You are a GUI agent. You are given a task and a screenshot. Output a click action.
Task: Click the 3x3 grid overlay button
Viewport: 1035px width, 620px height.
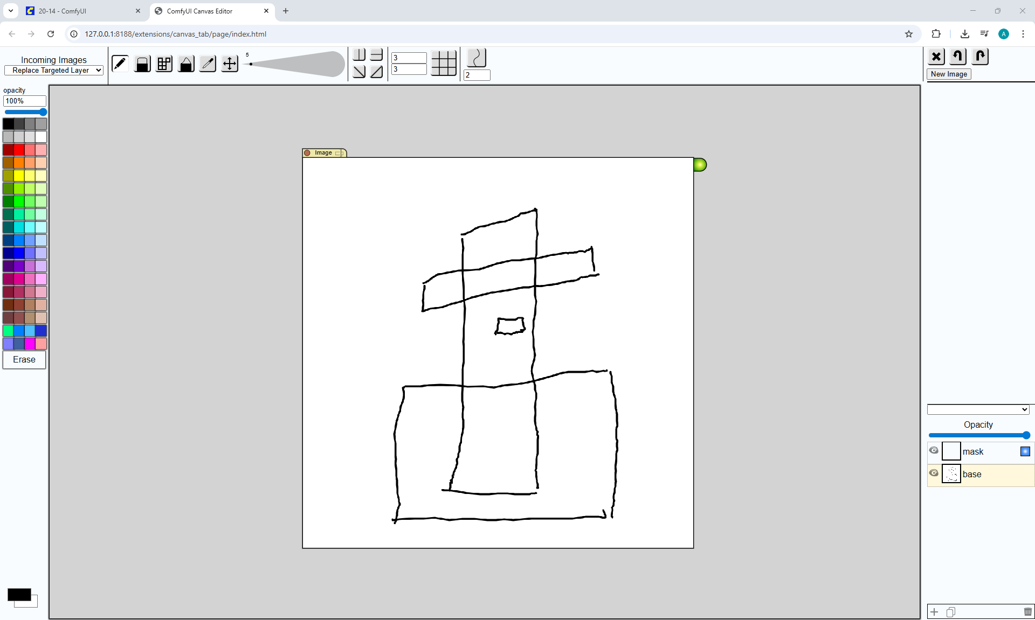click(444, 63)
